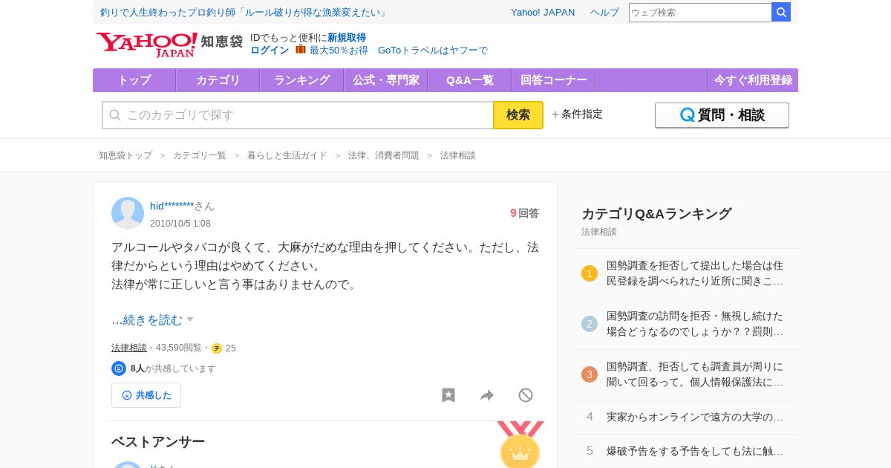Click breadcrumb 法律相談

[x=458, y=155]
